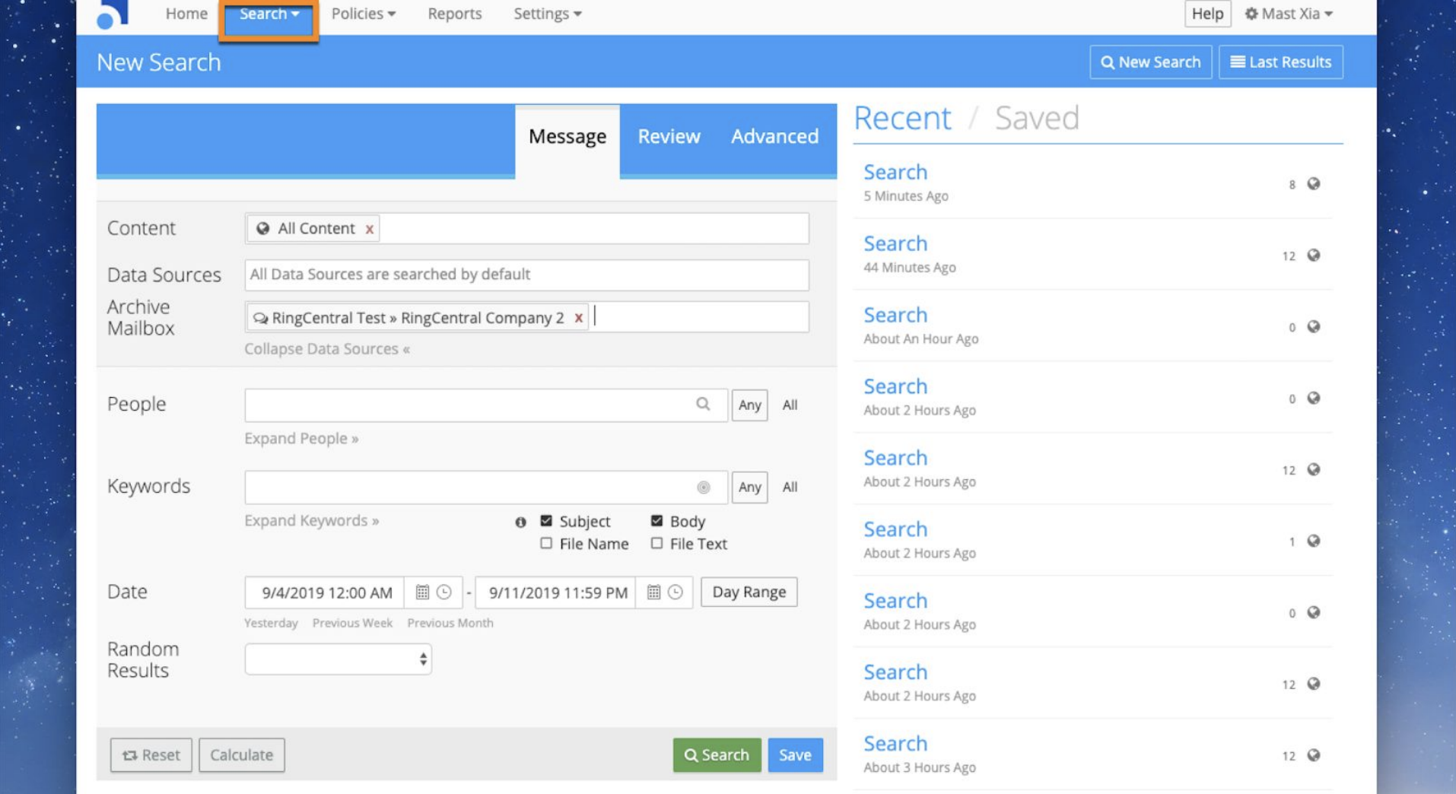Open Reports menu item
The width and height of the screenshot is (1456, 794).
[454, 14]
